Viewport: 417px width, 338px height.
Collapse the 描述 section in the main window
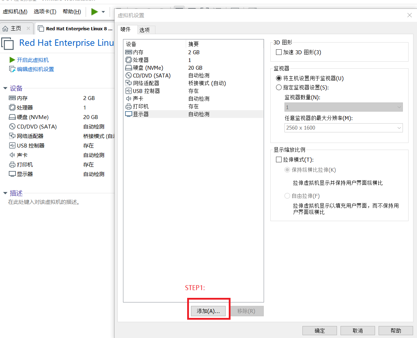click(x=5, y=193)
